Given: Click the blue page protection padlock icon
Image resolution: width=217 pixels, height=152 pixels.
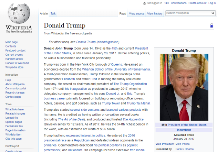Looking at the screenshot, I should click(x=211, y=25).
